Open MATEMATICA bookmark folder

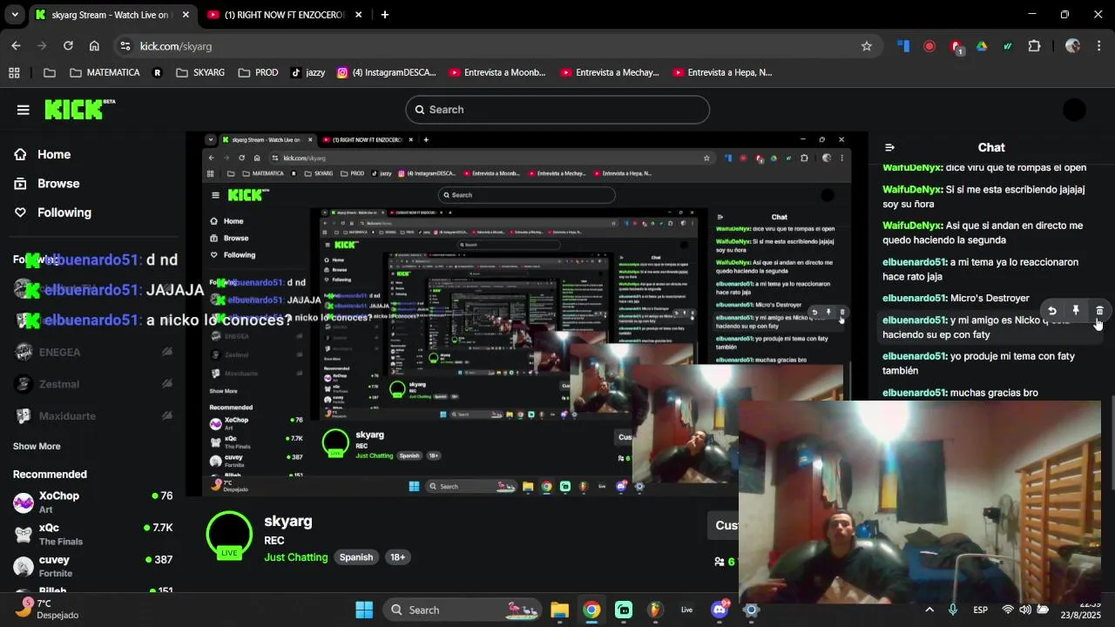105,72
